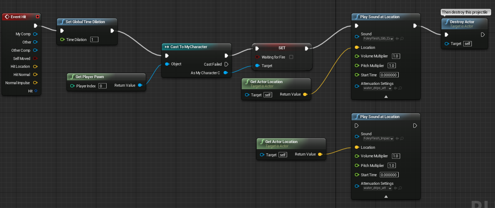The height and width of the screenshot is (208, 495).
Task: Select the Get Player Pawn node title
Action: pyautogui.click(x=90, y=77)
